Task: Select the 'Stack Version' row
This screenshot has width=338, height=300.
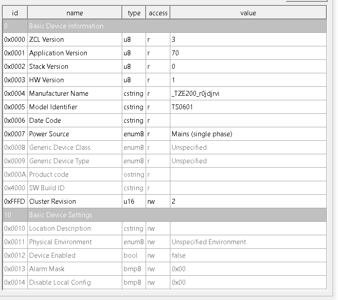Action: (x=165, y=67)
